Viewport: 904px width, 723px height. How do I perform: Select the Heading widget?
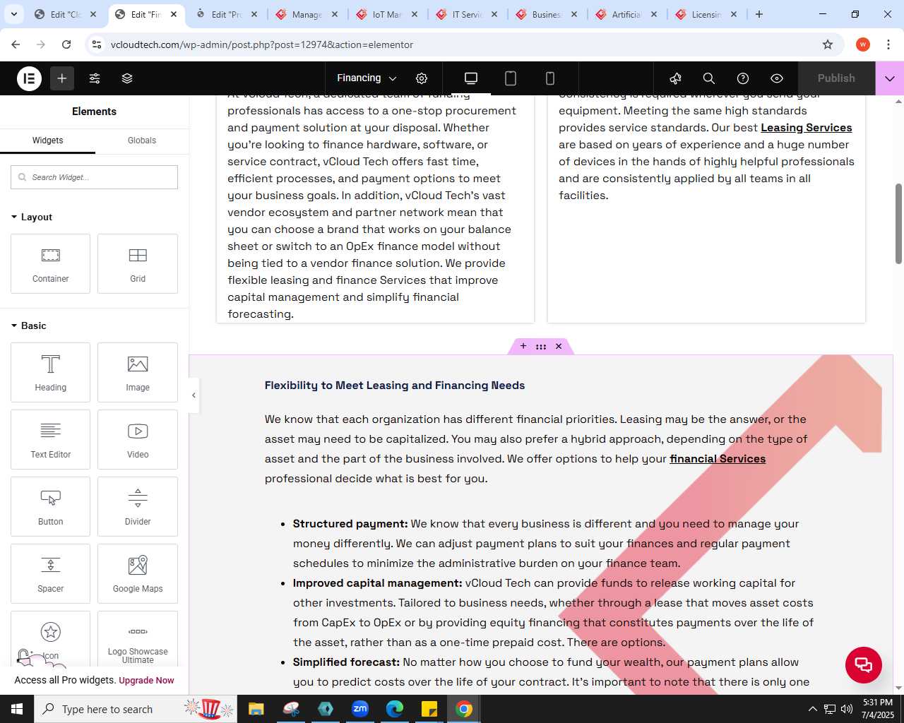pos(51,372)
